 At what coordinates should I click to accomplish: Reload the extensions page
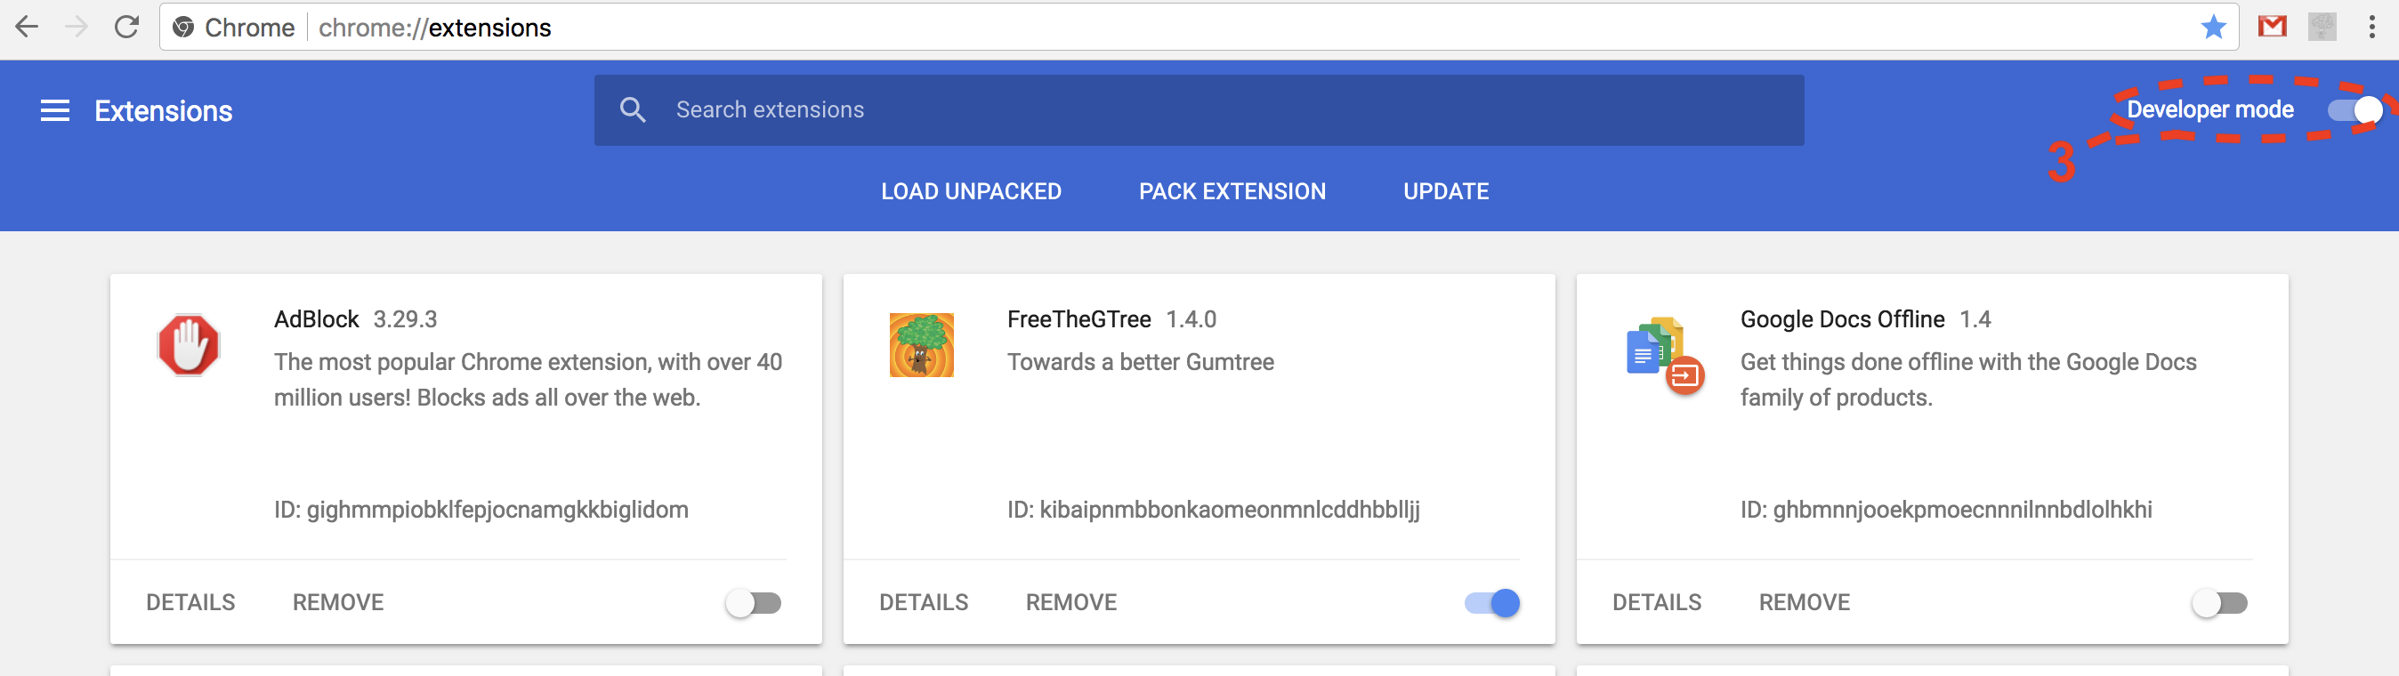(x=126, y=27)
